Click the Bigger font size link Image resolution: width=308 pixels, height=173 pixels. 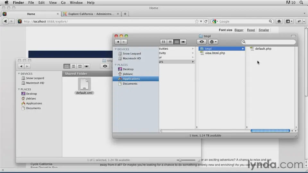(x=239, y=30)
